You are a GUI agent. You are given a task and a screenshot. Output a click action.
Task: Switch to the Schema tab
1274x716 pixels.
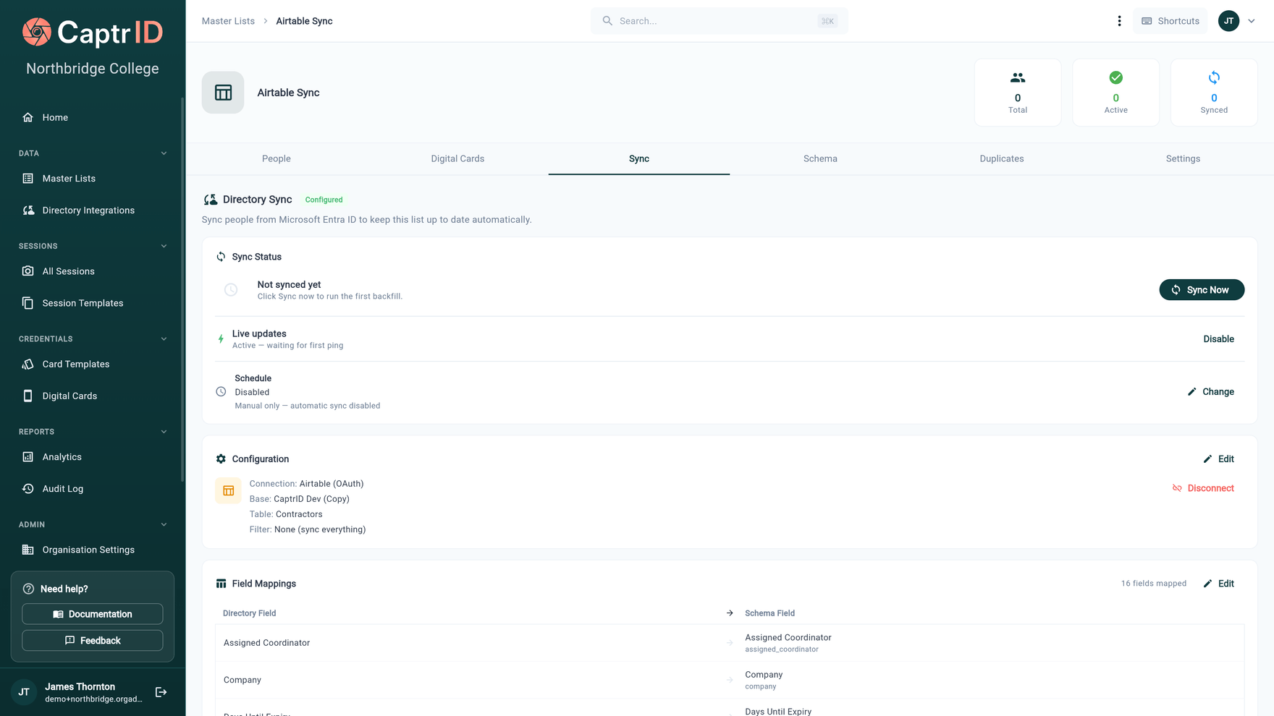(x=820, y=158)
